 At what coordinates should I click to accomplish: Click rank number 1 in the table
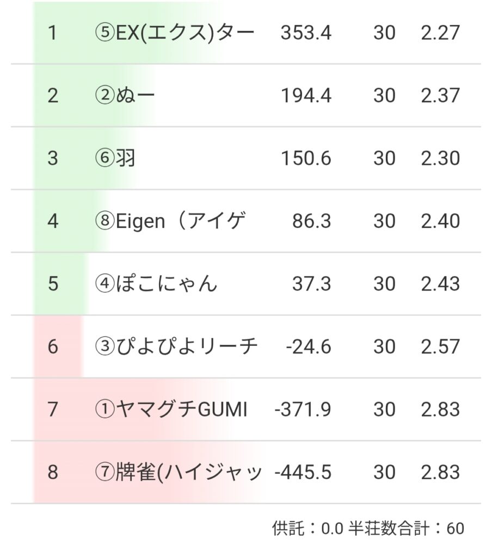pos(52,33)
